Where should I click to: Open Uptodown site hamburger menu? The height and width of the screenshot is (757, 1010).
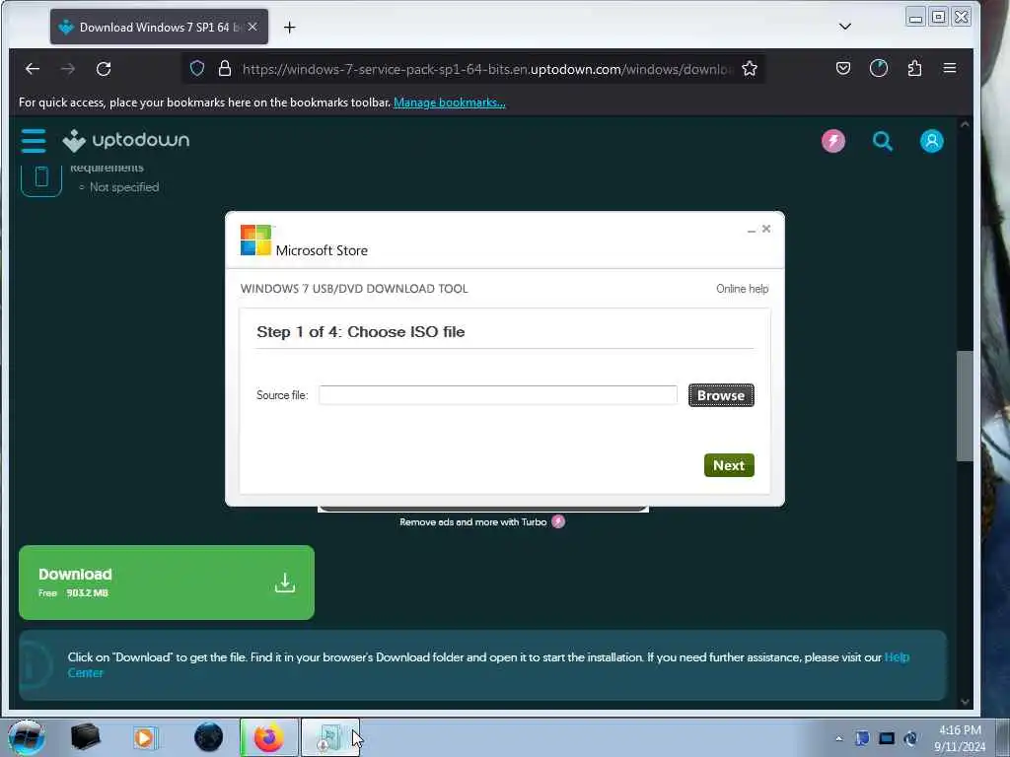(x=34, y=140)
